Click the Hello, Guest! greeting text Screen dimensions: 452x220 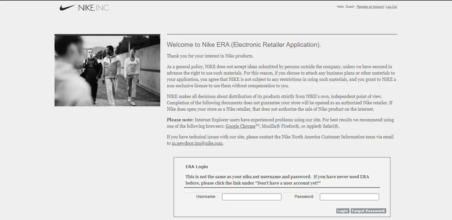345,7
